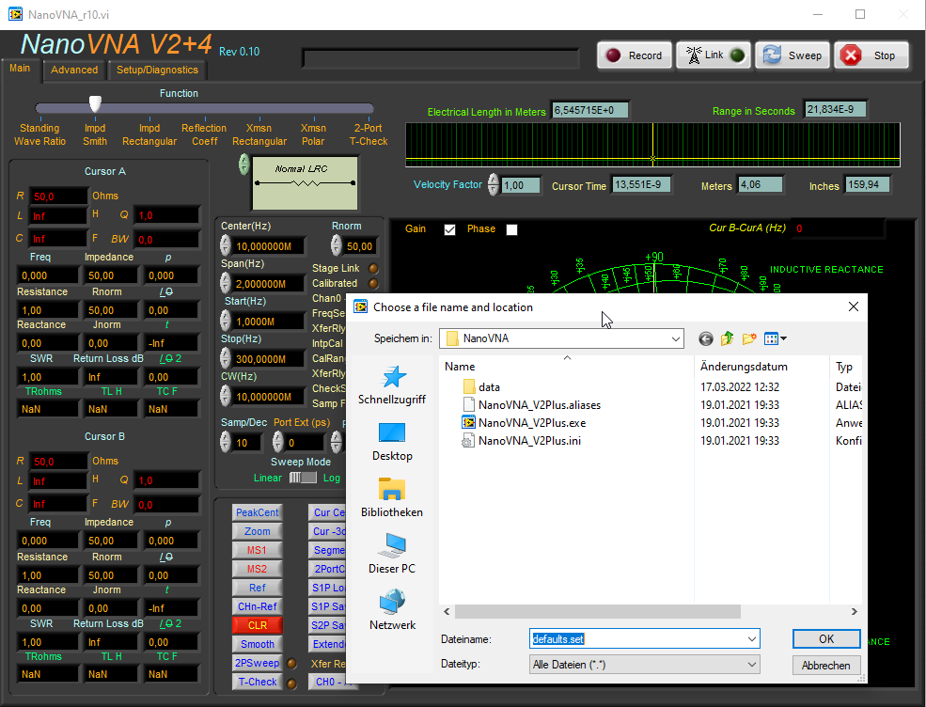The height and width of the screenshot is (707, 926).
Task: Open Netzwerk in the dialog sidebar
Action: point(392,610)
